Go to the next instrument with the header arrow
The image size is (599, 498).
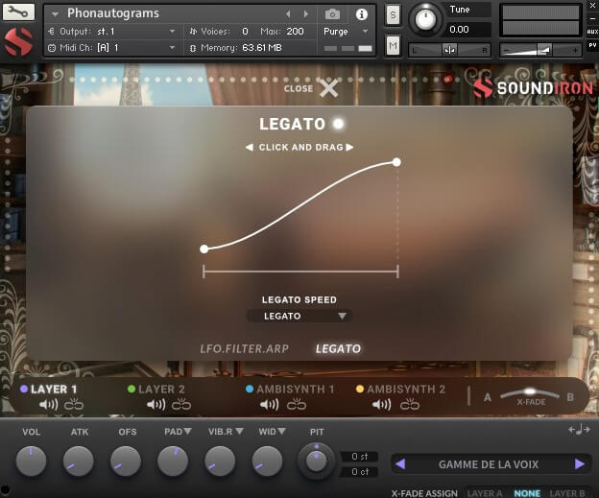(306, 14)
